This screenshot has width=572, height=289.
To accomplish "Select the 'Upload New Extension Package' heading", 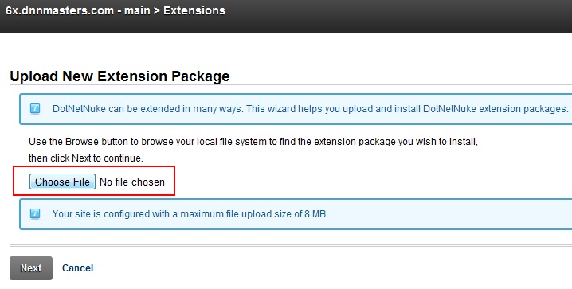I will [119, 76].
